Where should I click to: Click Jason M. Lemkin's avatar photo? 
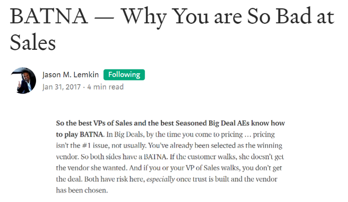click(x=23, y=80)
